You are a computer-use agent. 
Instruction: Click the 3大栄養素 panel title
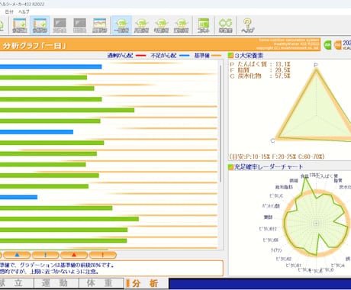pos(249,55)
